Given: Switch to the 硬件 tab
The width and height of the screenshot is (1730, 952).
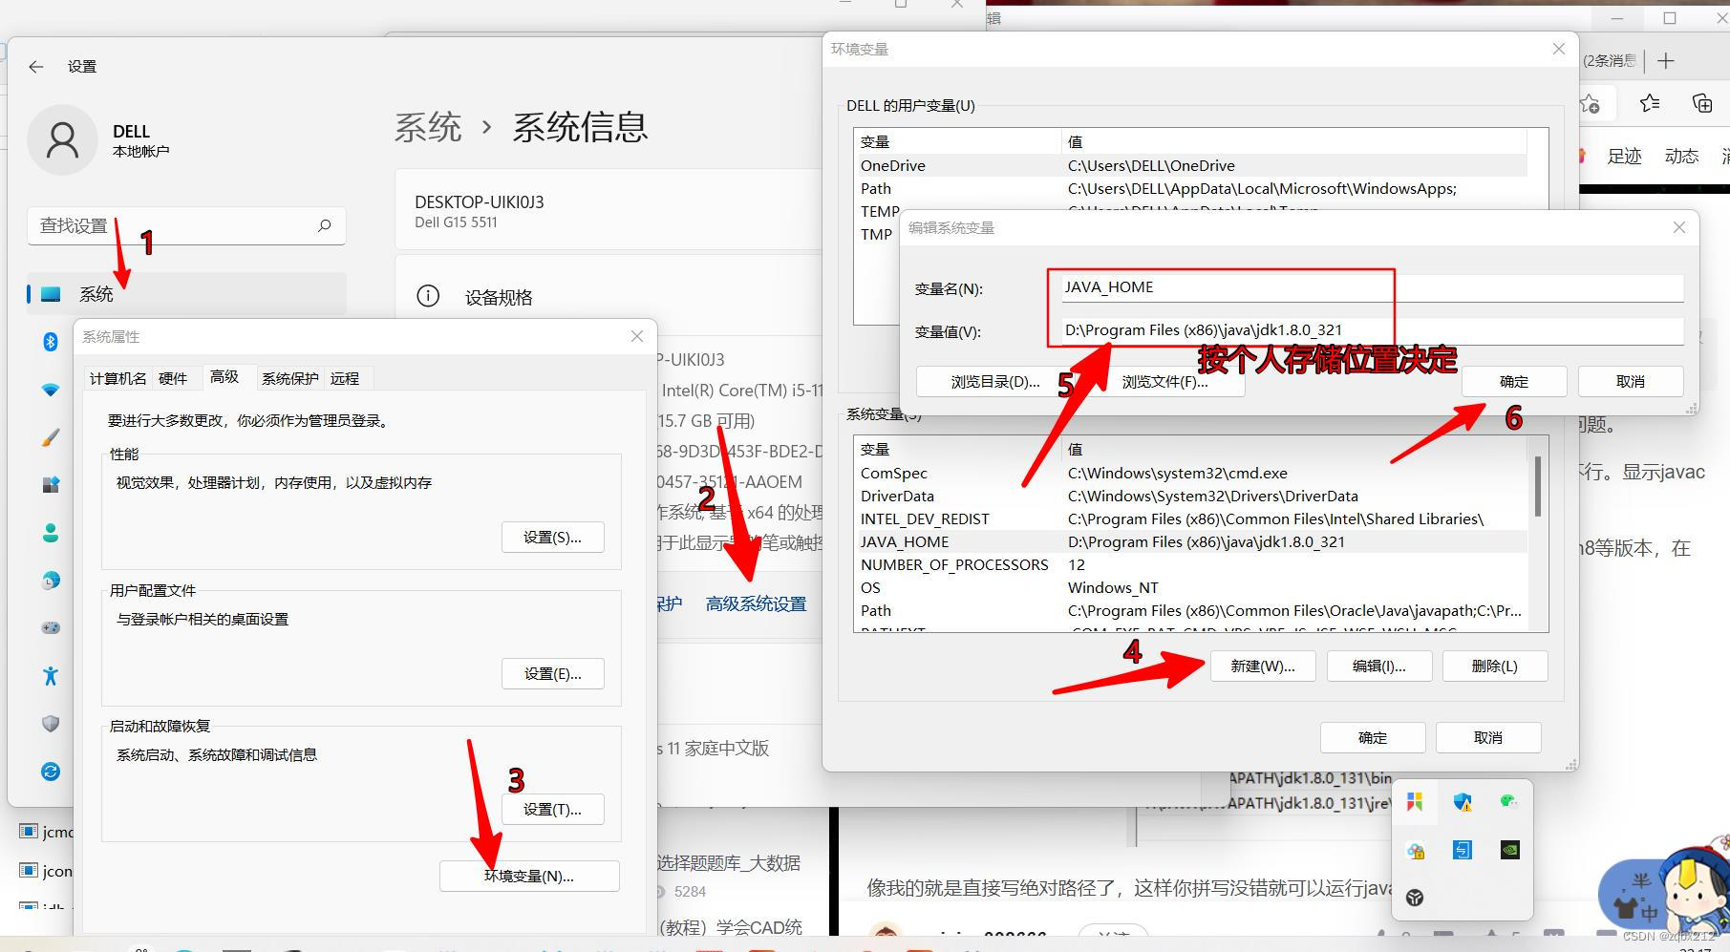Looking at the screenshot, I should click(x=175, y=377).
